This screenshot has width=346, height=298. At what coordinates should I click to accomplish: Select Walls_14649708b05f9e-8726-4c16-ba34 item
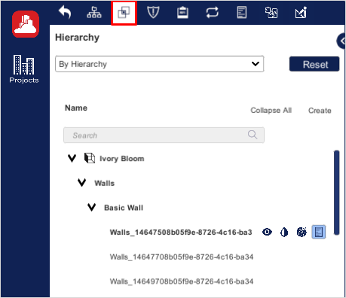coord(182,281)
